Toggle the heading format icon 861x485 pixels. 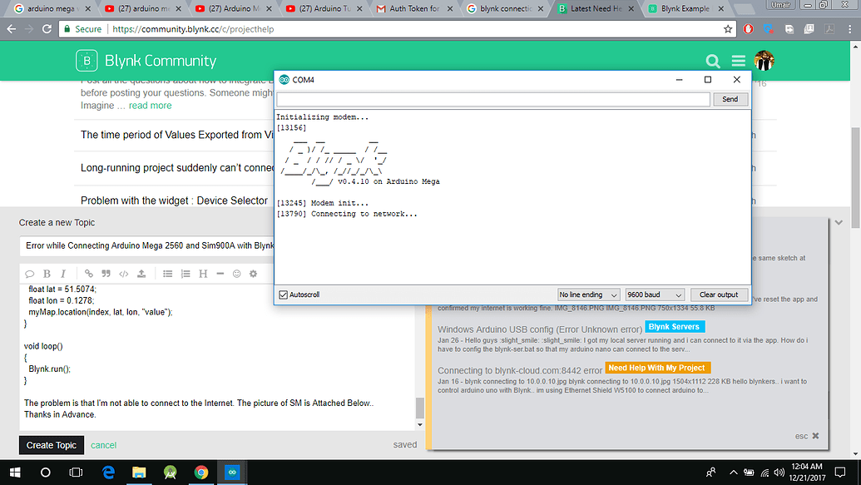pyautogui.click(x=203, y=273)
